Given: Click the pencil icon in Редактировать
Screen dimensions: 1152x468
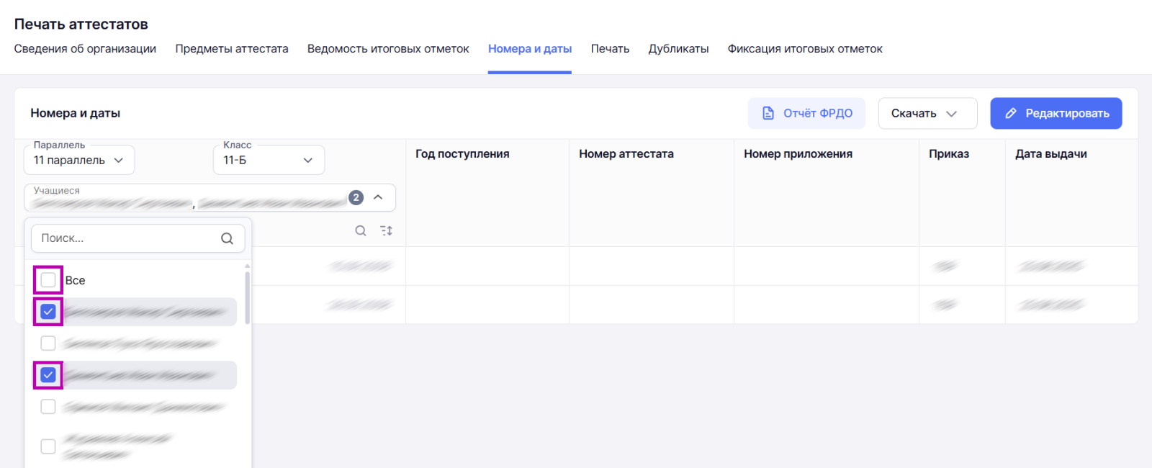Looking at the screenshot, I should (1011, 113).
